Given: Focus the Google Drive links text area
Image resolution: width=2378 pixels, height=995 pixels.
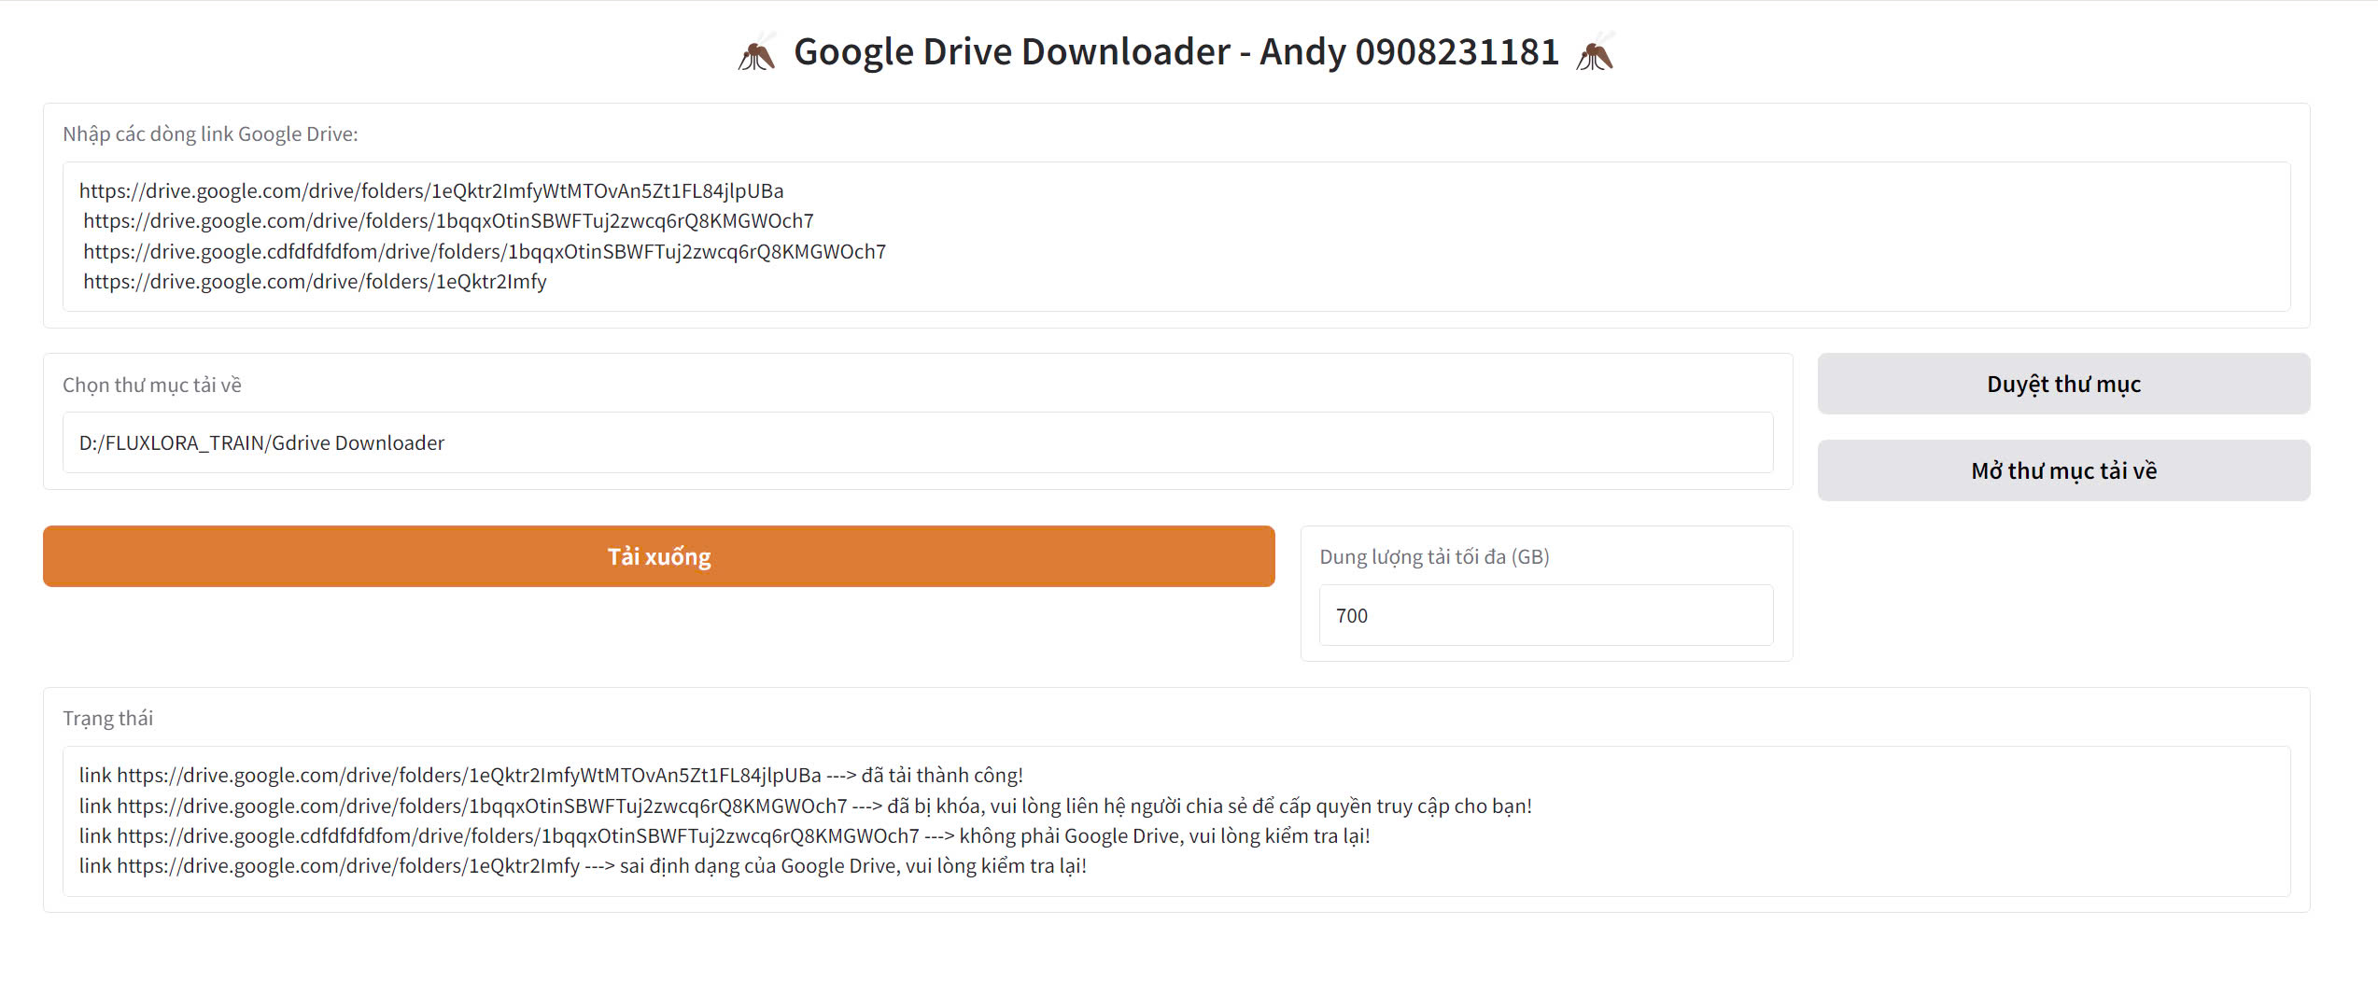Looking at the screenshot, I should 1176,236.
